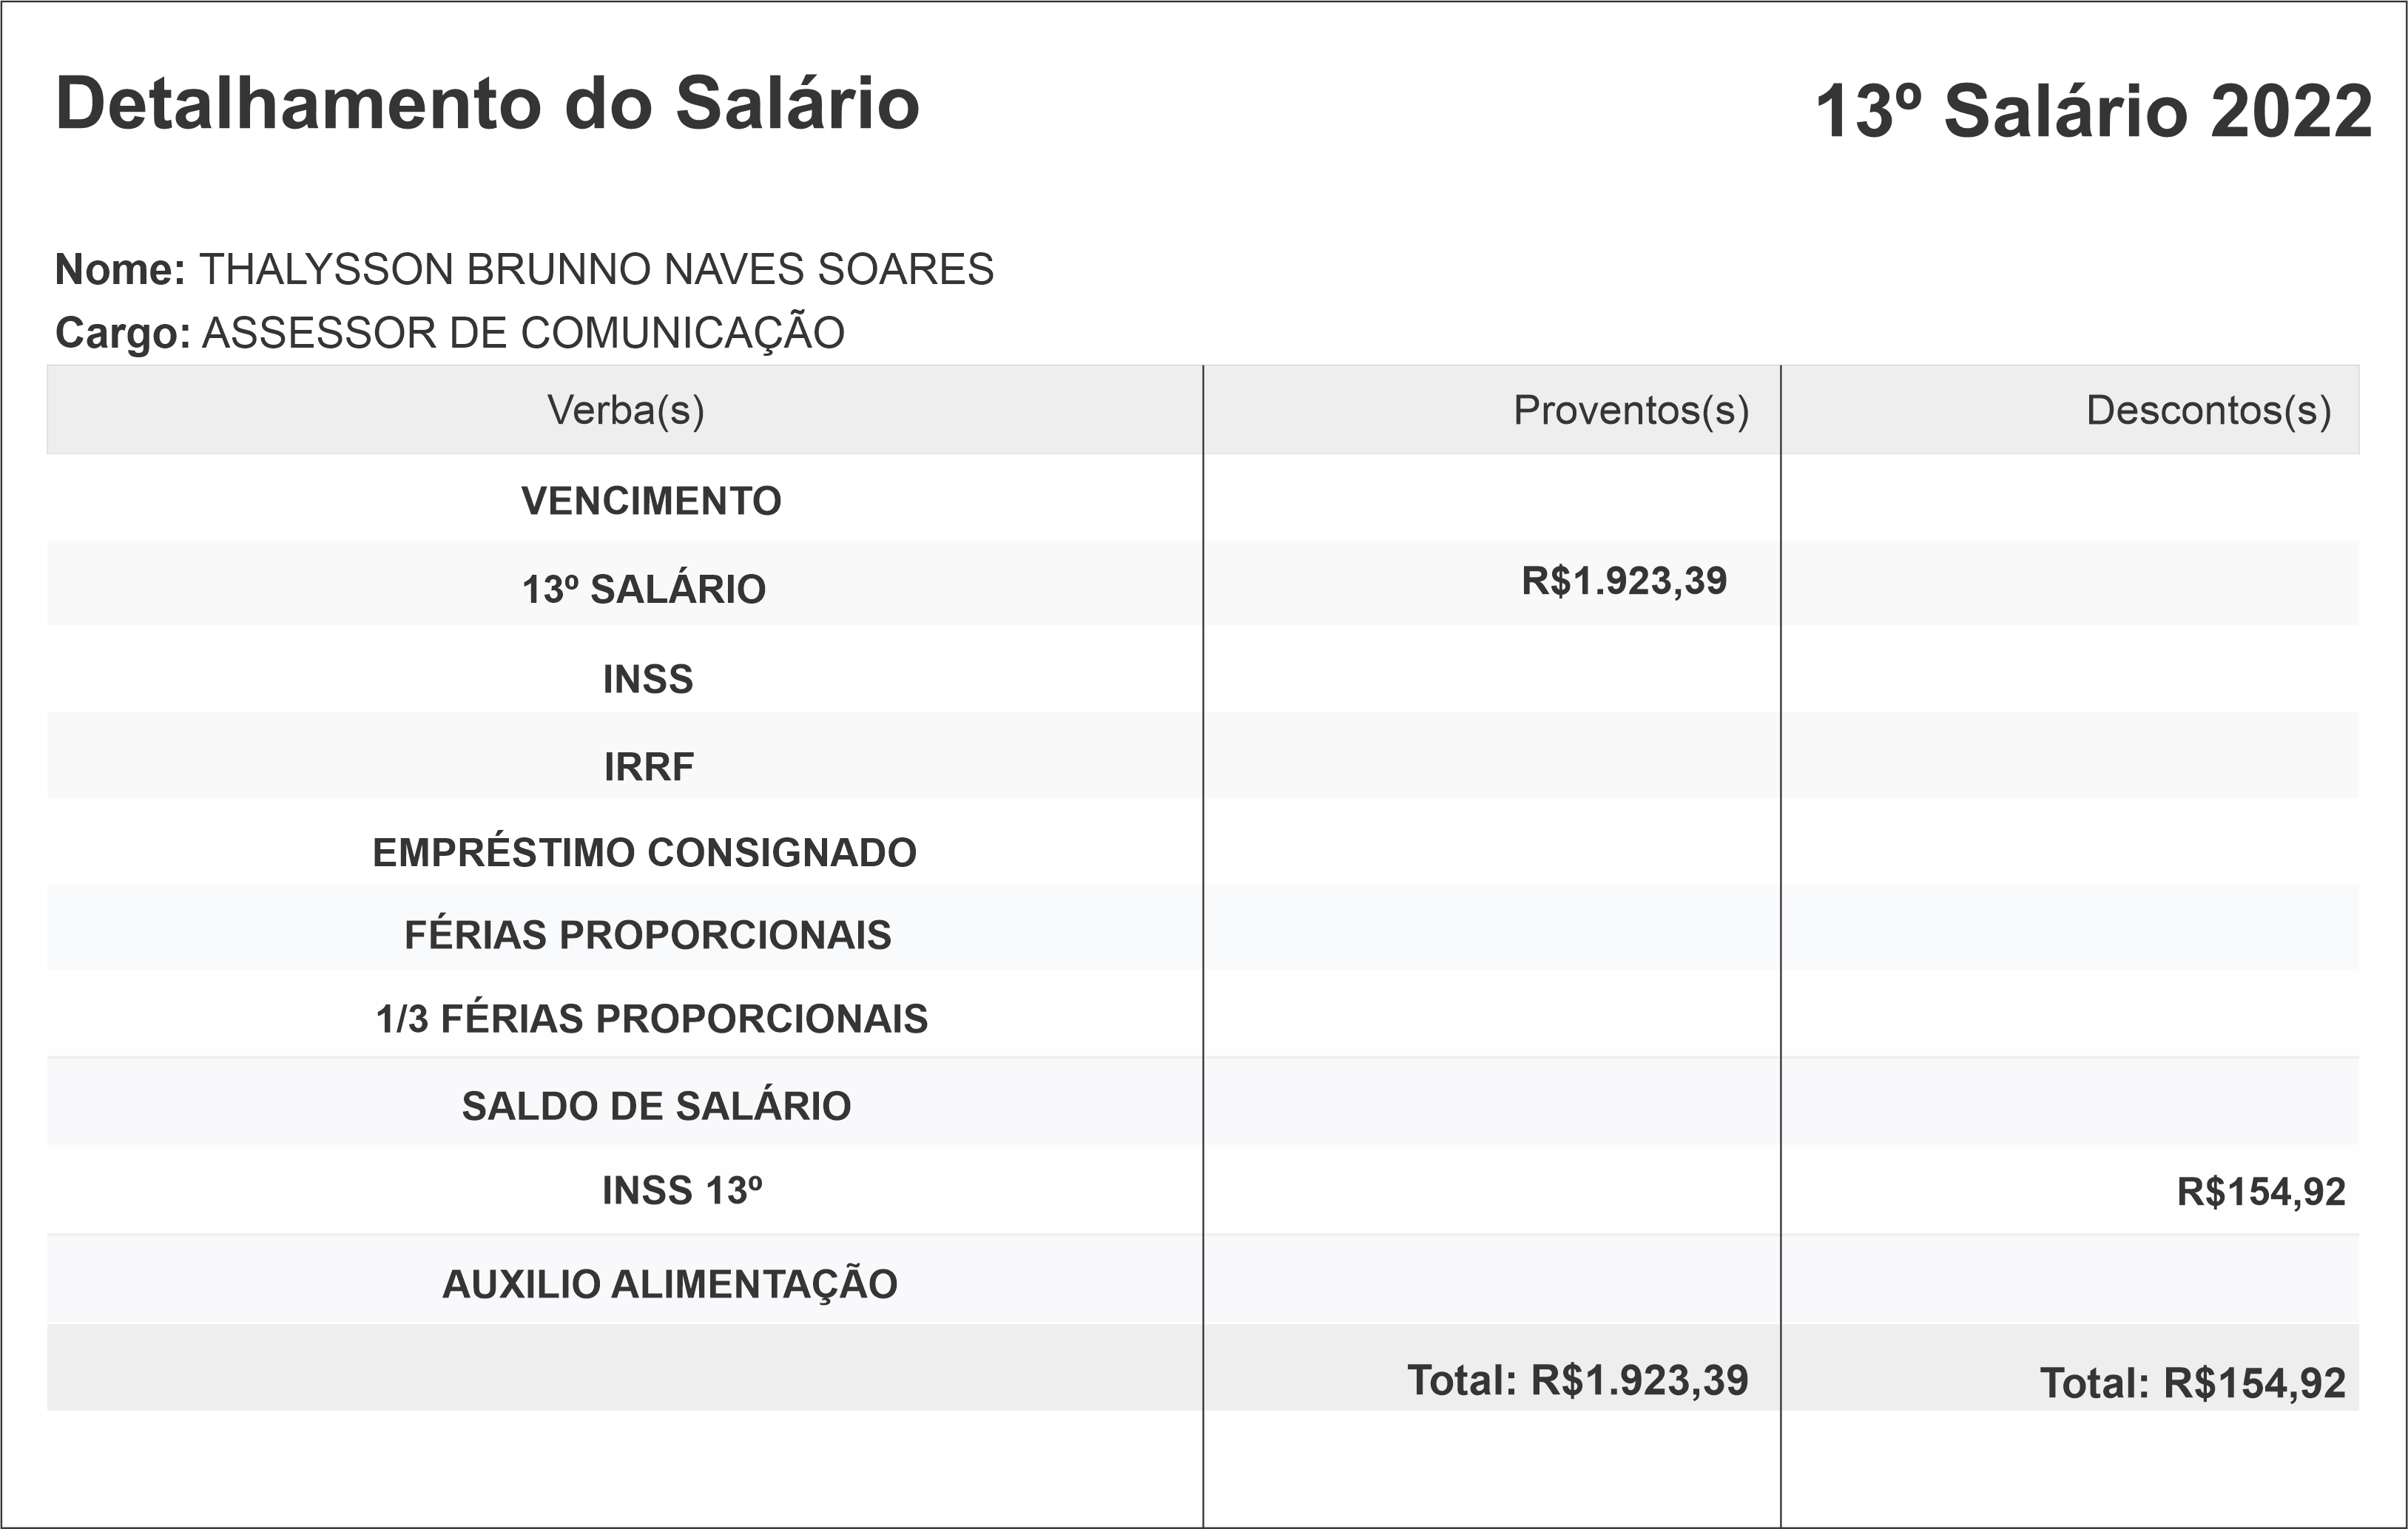Viewport: 2408px width, 1529px height.
Task: Click the descontos 'Total: R$154,92' cell
Action: coord(2192,1383)
